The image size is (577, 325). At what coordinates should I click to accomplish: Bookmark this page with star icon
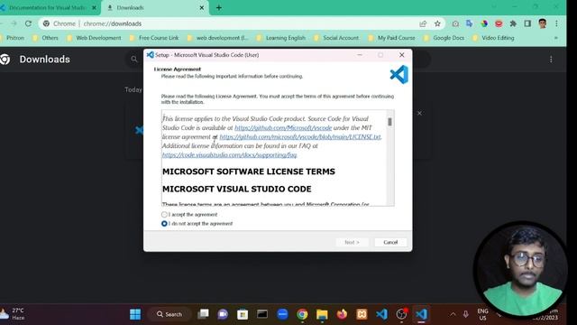(437, 23)
